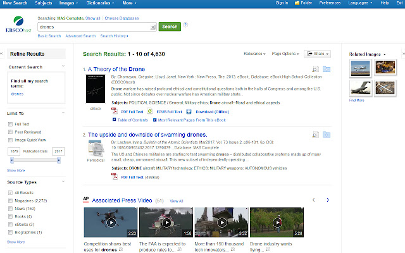Preview swarming drones article with magnifier icon
Viewport: 405px width, 253px height.
[315, 135]
